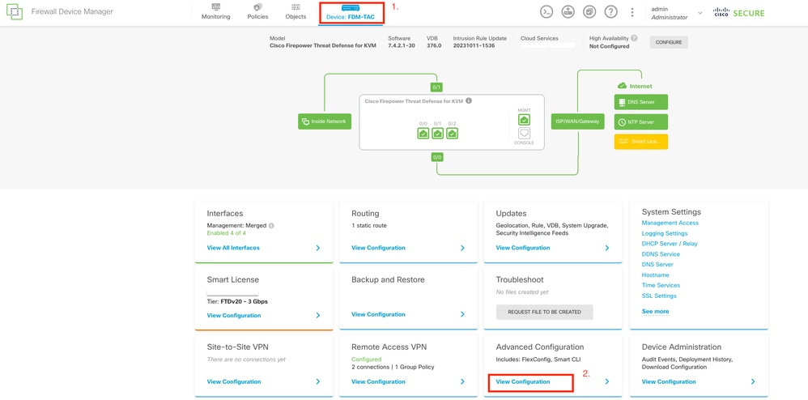Open Management Access system setting

(670, 223)
